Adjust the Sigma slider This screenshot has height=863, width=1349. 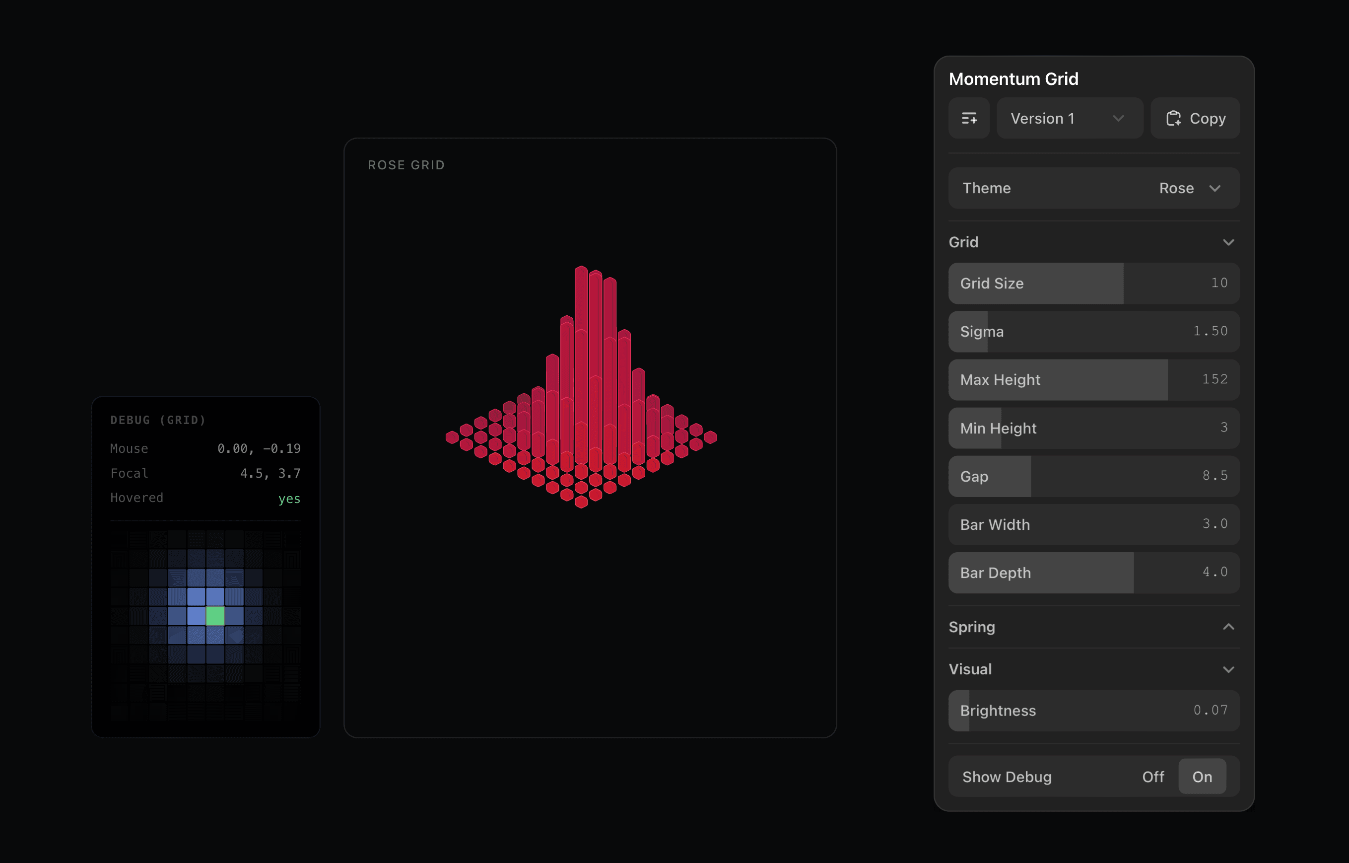[1093, 332]
